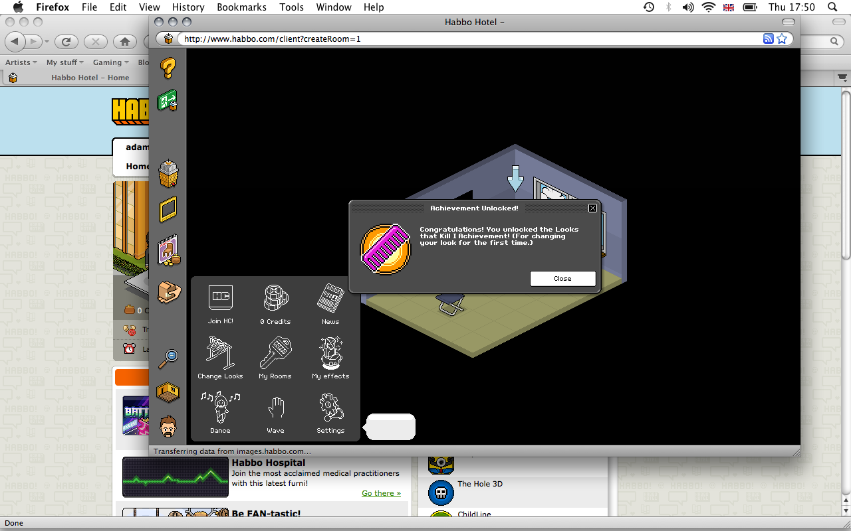Screen dimensions: 851x531
Task: Dismiss achievement dialog with the X icon
Action: (x=592, y=208)
